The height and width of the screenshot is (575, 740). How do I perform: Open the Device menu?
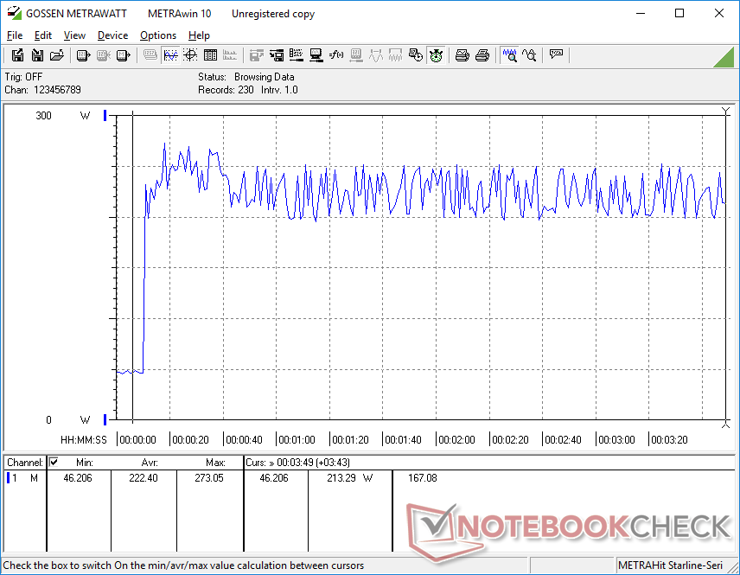point(112,35)
